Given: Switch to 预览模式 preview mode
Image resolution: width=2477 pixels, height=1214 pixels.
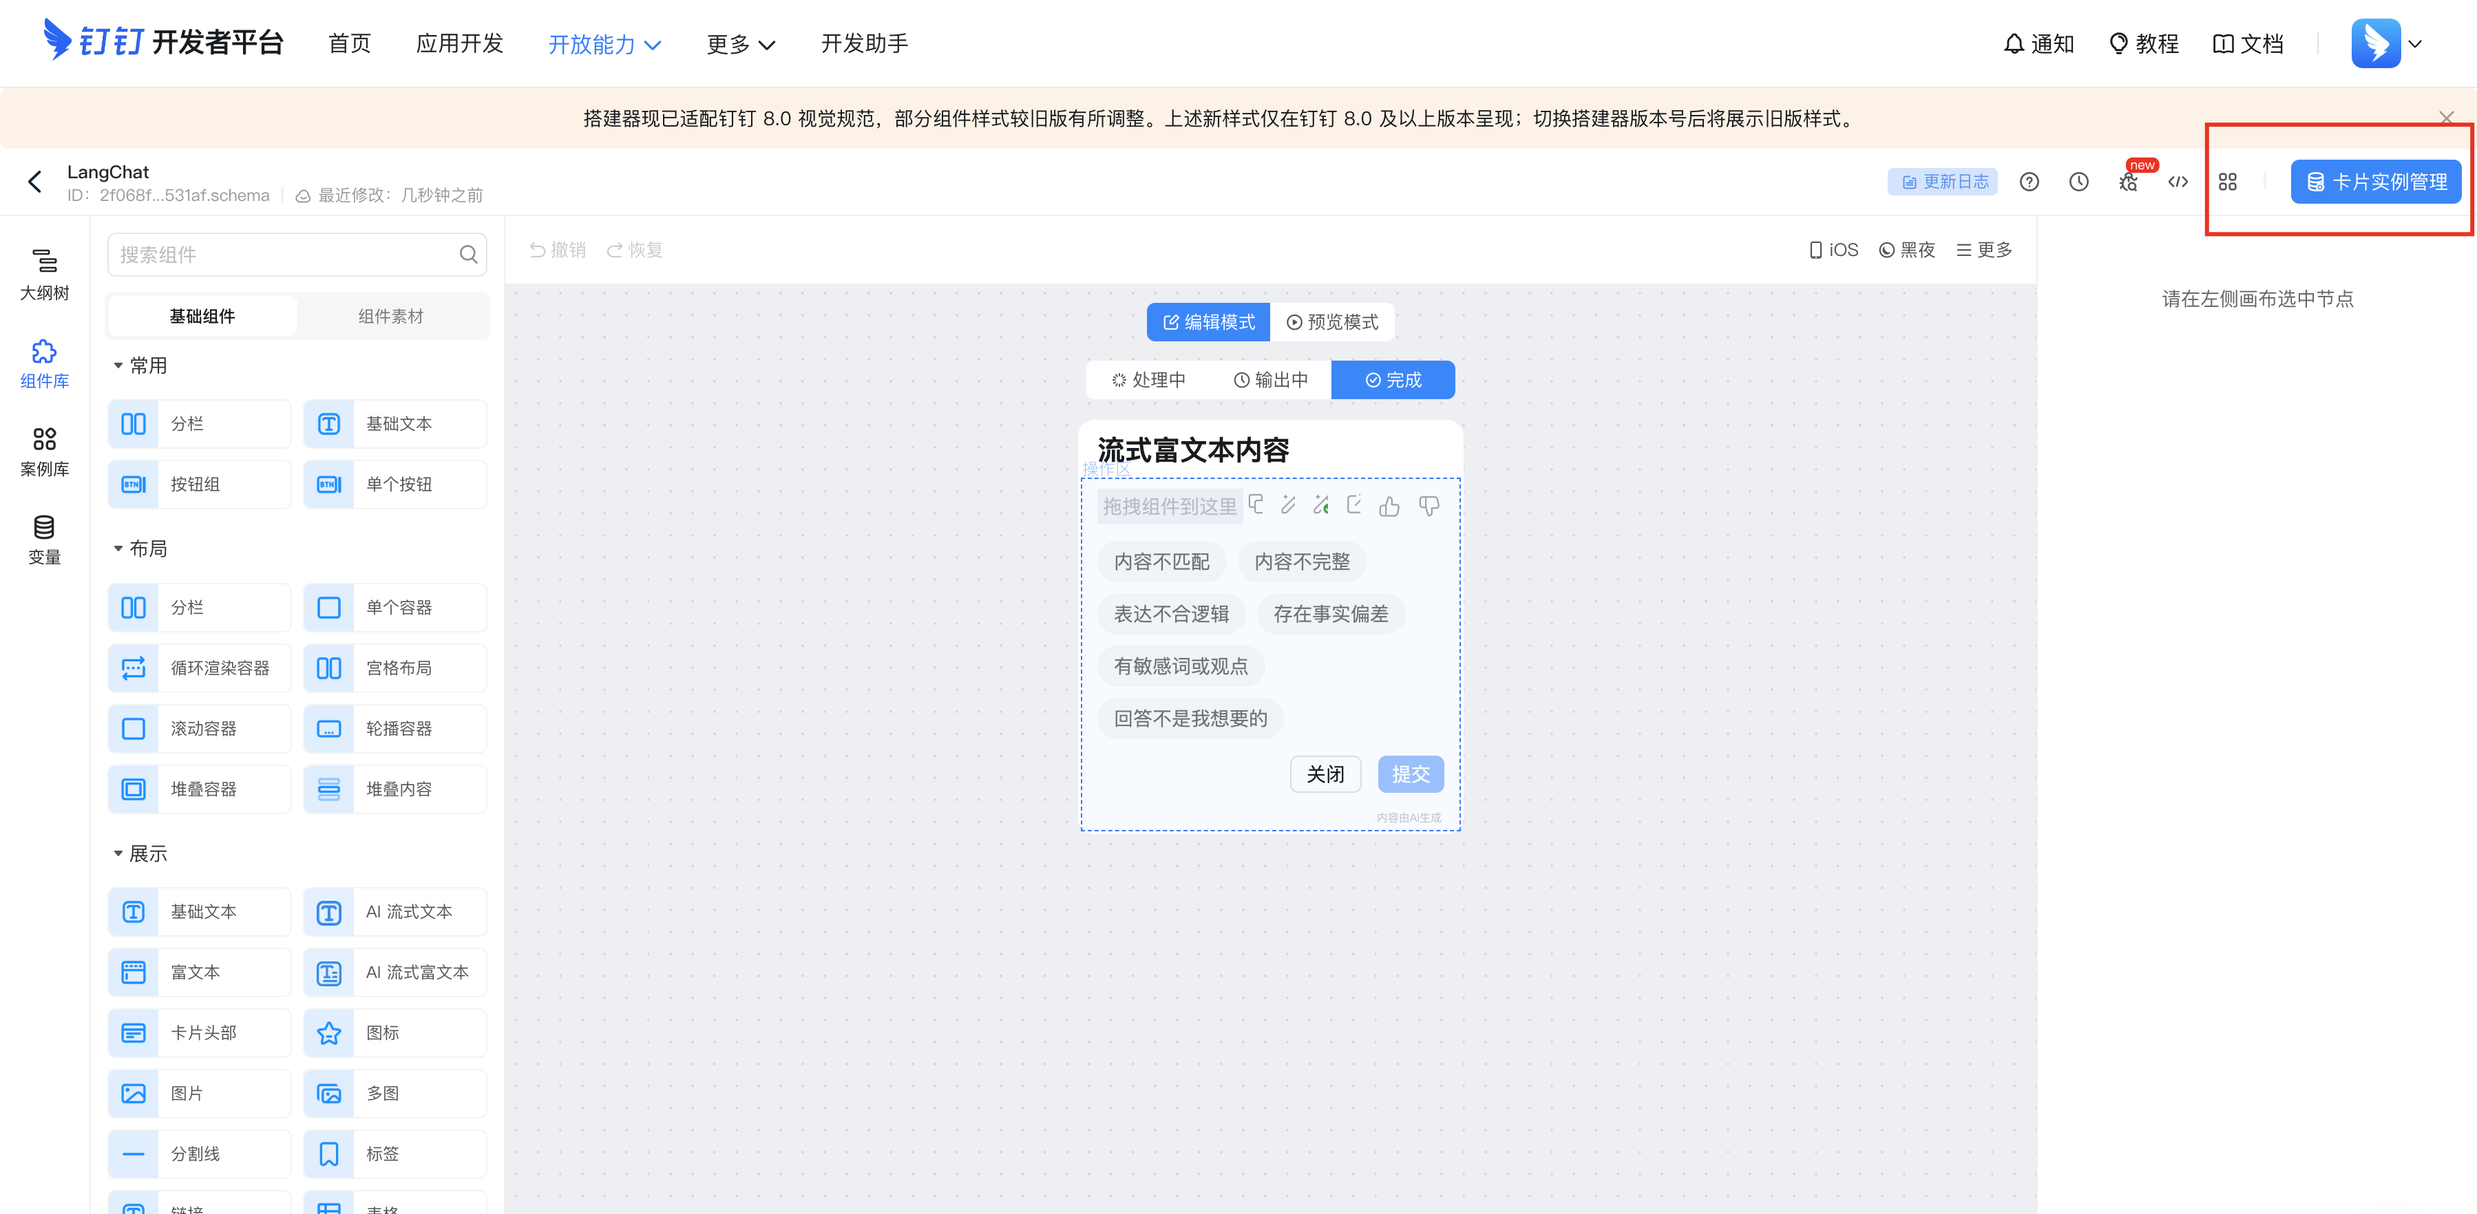Looking at the screenshot, I should click(1331, 322).
